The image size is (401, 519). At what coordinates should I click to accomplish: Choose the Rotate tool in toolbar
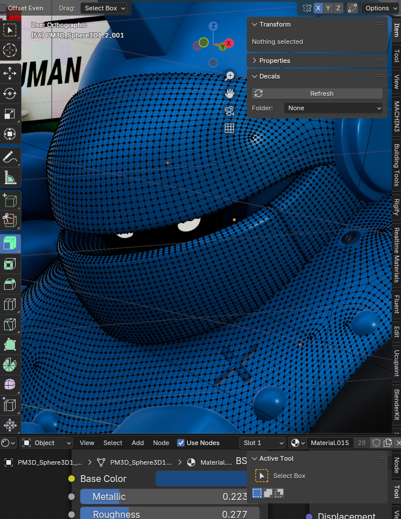[10, 94]
